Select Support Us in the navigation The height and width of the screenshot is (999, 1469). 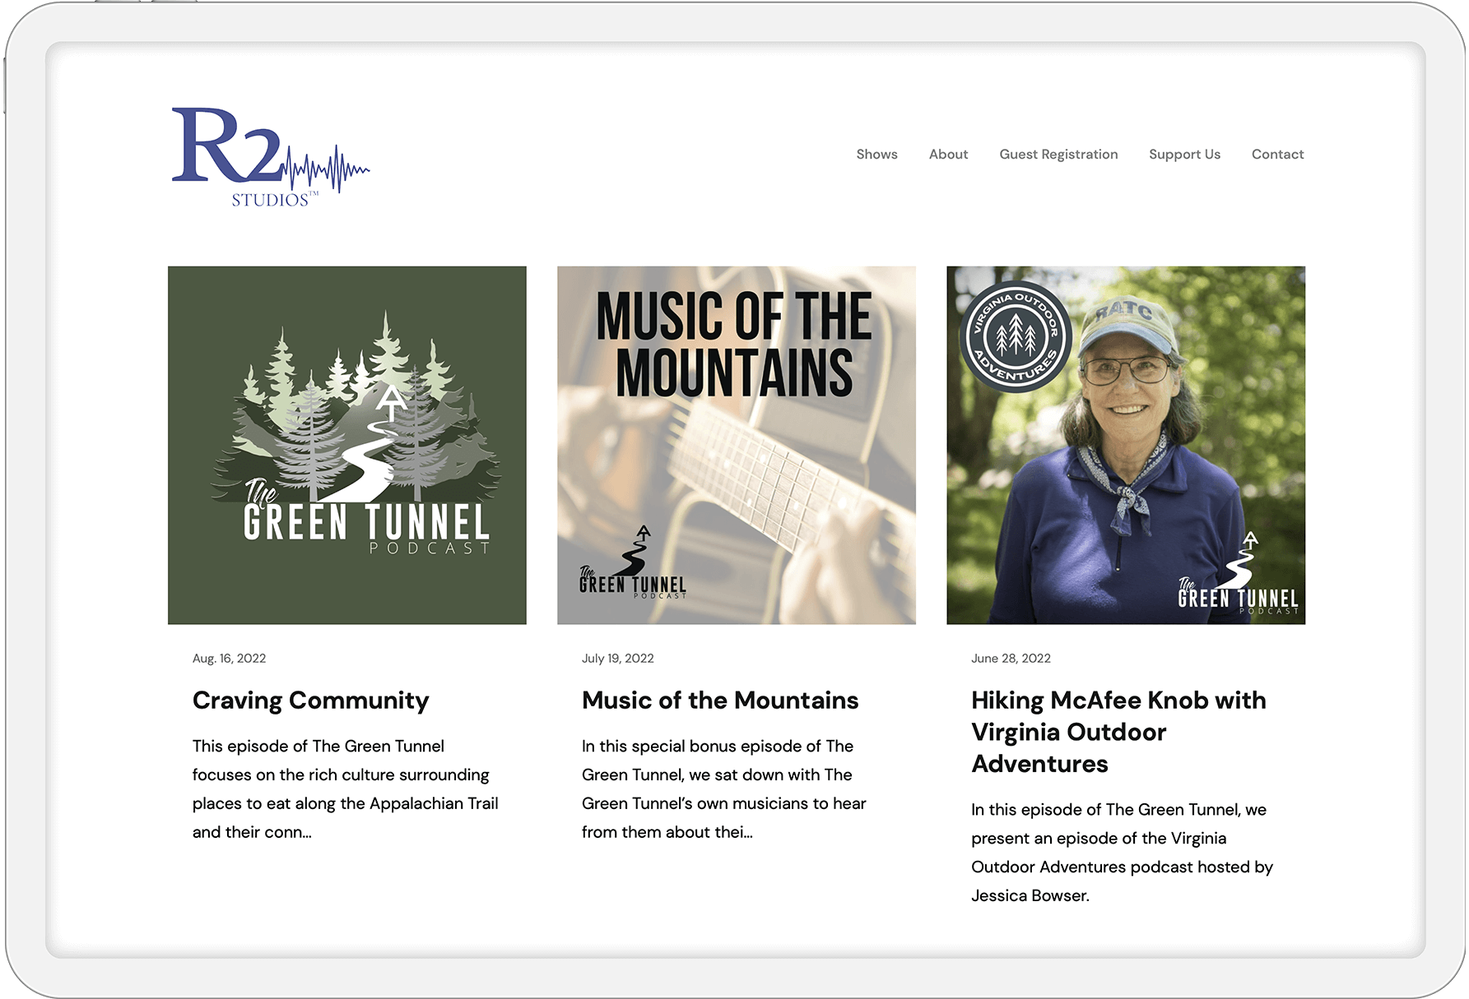pyautogui.click(x=1184, y=155)
